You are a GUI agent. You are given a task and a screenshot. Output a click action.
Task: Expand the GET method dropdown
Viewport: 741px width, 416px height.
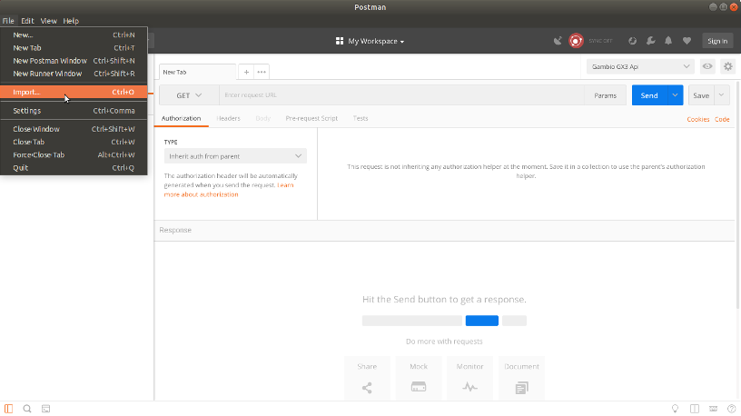189,95
